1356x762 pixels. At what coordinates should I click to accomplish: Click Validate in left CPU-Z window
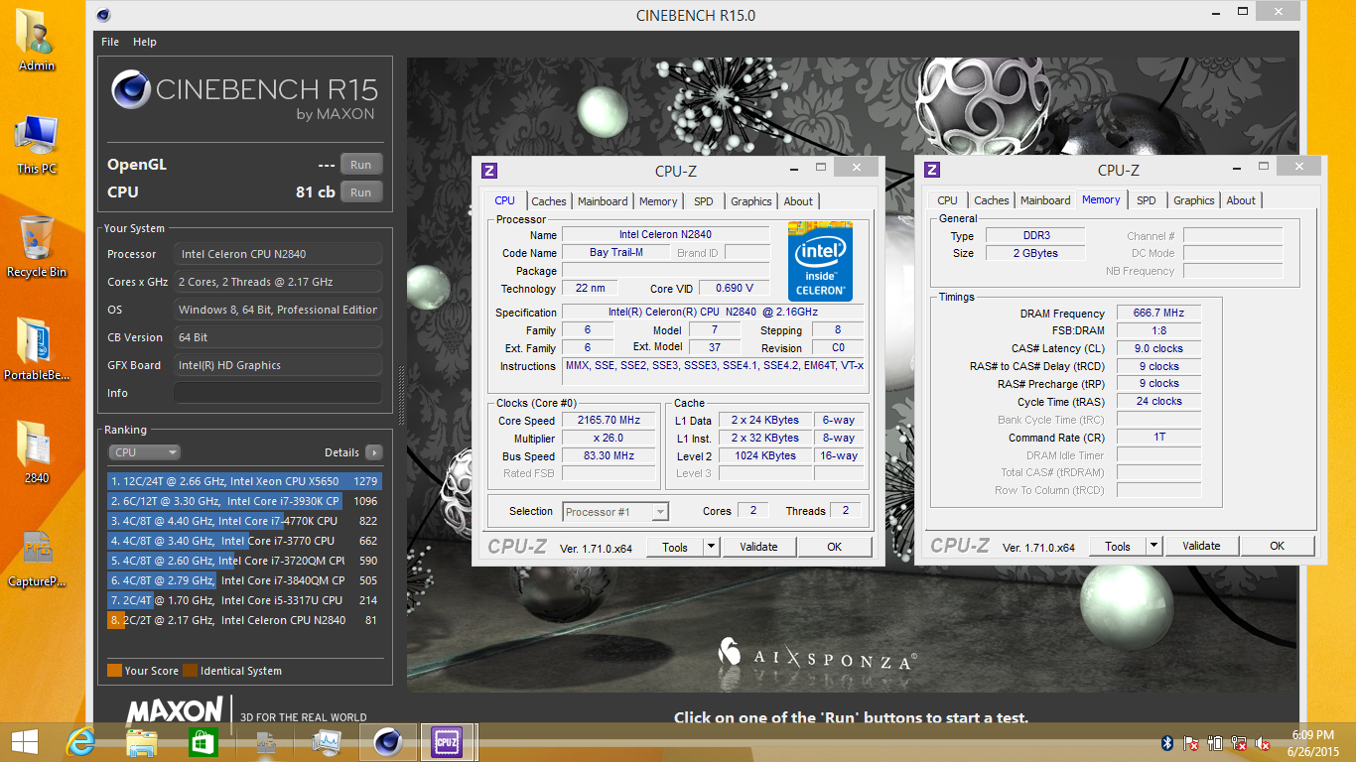[x=759, y=547]
